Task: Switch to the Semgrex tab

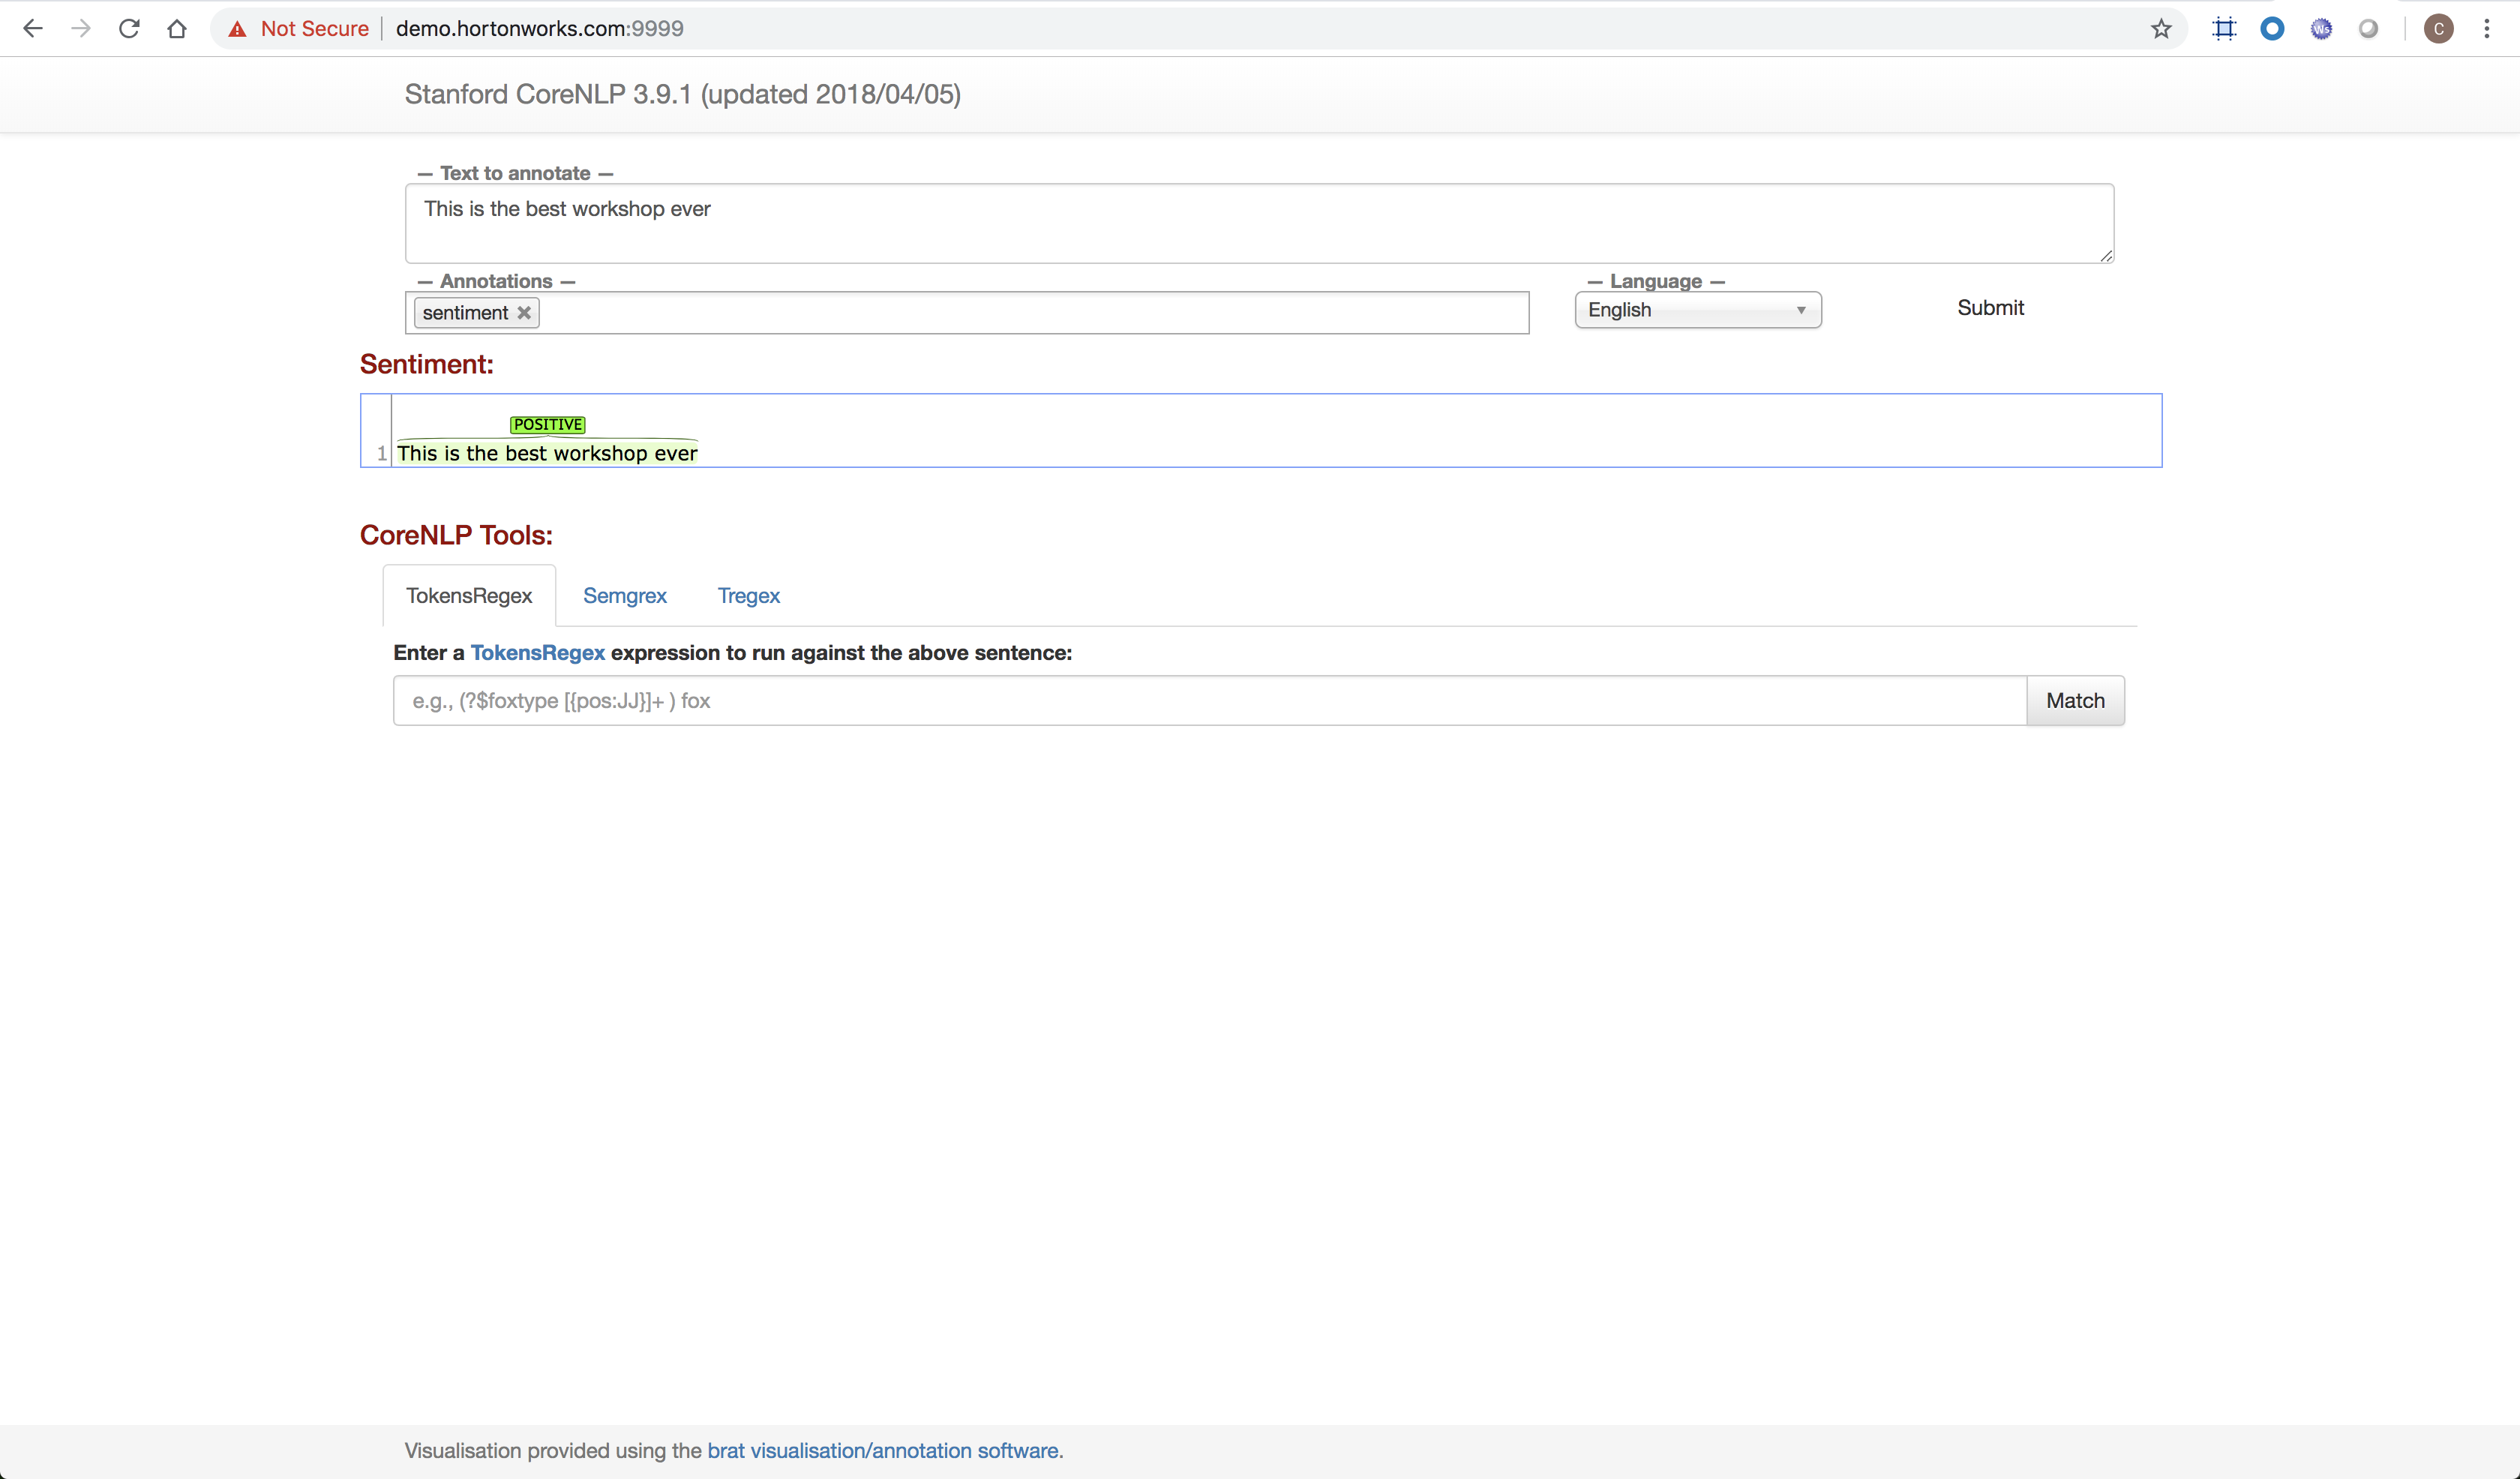Action: pyautogui.click(x=625, y=596)
